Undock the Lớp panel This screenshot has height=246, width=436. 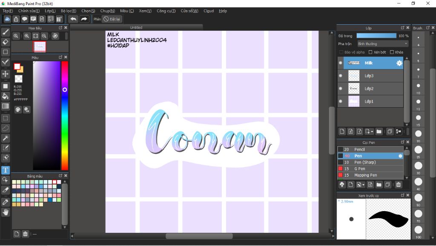pos(403,28)
